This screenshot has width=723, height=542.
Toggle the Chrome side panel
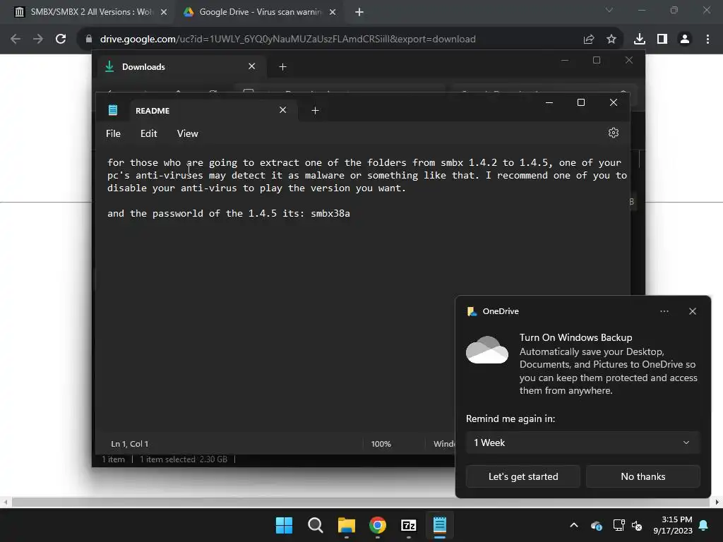(x=662, y=40)
